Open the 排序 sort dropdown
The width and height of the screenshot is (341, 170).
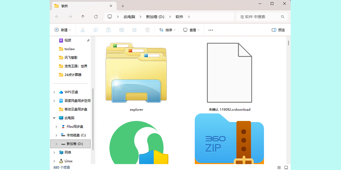tap(167, 30)
